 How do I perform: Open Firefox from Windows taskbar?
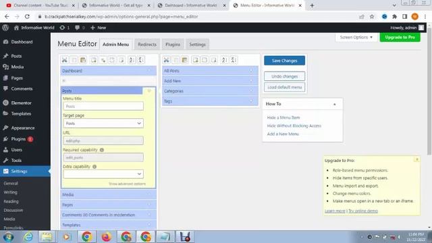pyautogui.click(x=107, y=237)
